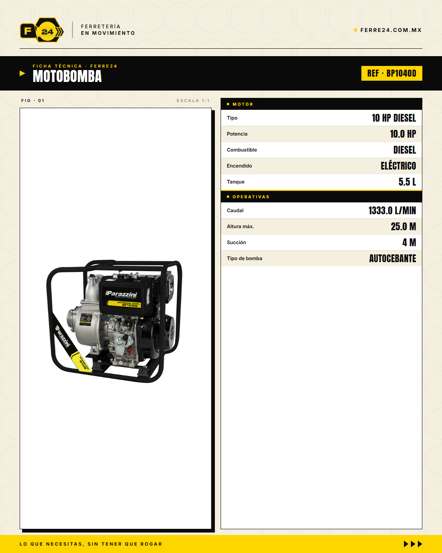
Task: Click the footer slogan 'LO QUE NECESITAS, SIN TENER QUE ROGAR'
Action: (91, 544)
